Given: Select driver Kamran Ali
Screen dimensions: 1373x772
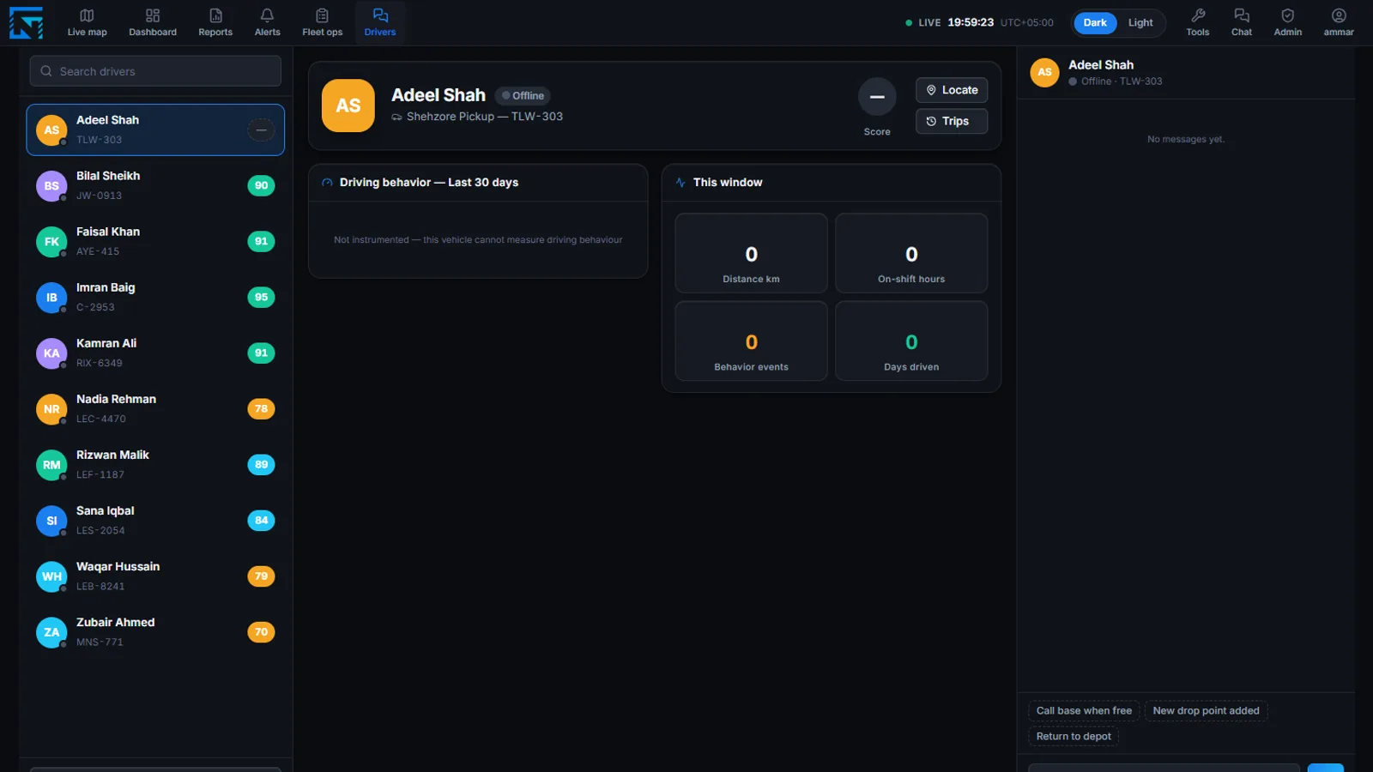Looking at the screenshot, I should pyautogui.click(x=155, y=353).
